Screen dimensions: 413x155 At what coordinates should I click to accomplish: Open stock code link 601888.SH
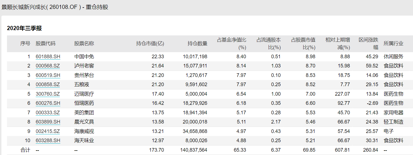coord(48,57)
